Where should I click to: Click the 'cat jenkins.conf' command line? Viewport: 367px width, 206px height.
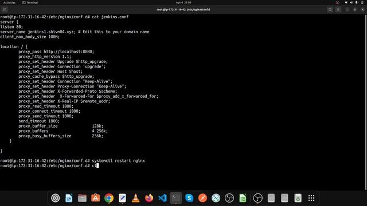tap(64, 17)
